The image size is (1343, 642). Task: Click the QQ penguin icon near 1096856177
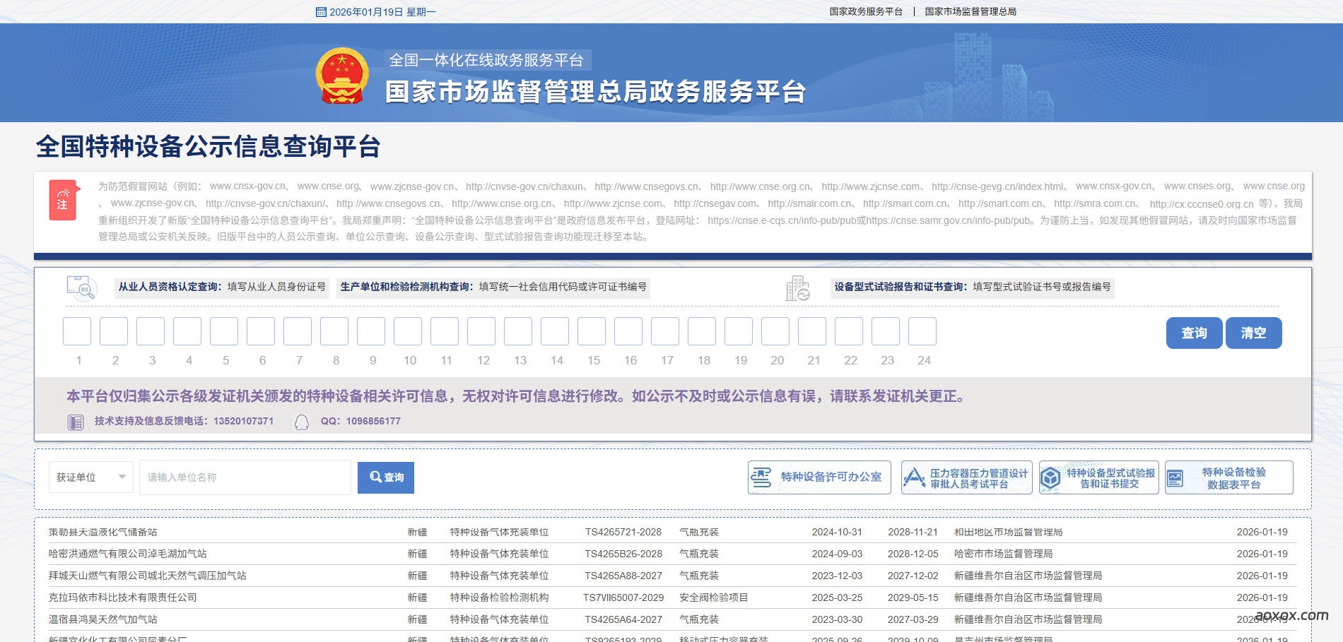pos(303,421)
